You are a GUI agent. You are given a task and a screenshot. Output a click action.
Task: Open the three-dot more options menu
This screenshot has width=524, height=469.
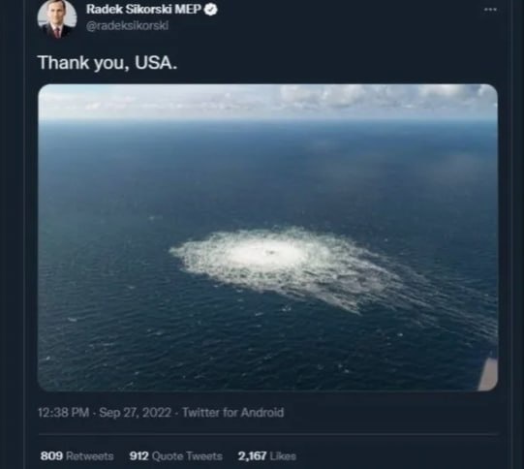[490, 10]
